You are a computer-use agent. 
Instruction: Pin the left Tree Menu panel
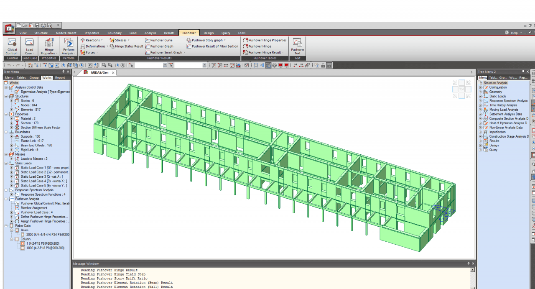[64, 72]
